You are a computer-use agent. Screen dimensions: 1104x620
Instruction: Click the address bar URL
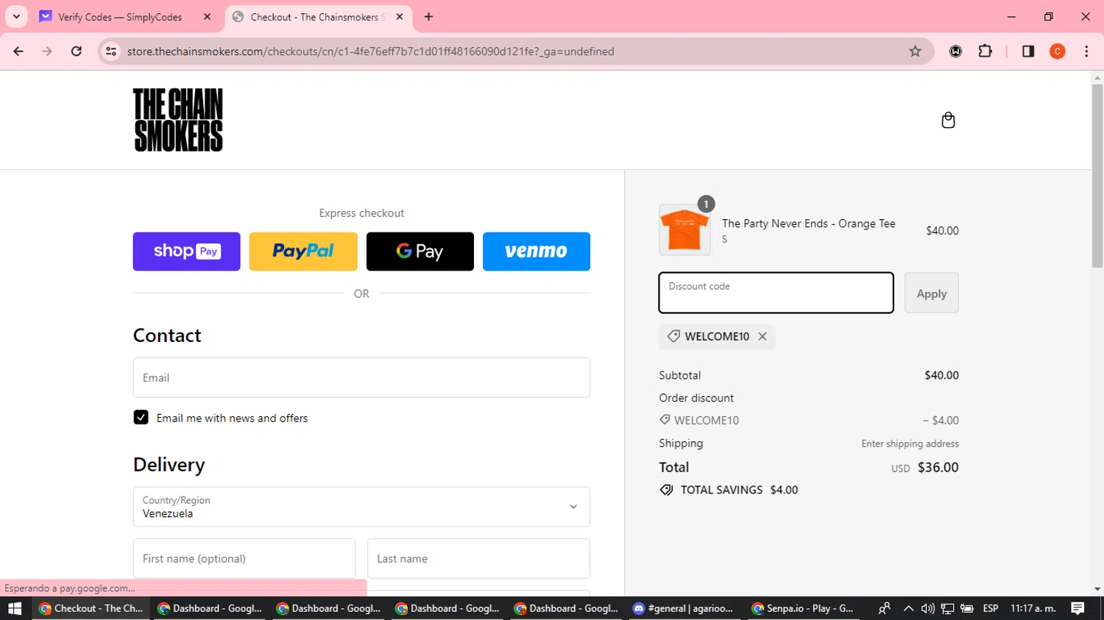(x=370, y=51)
